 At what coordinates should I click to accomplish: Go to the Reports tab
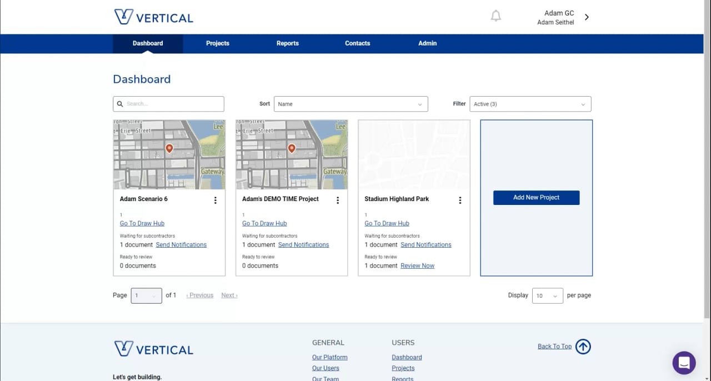tap(288, 43)
